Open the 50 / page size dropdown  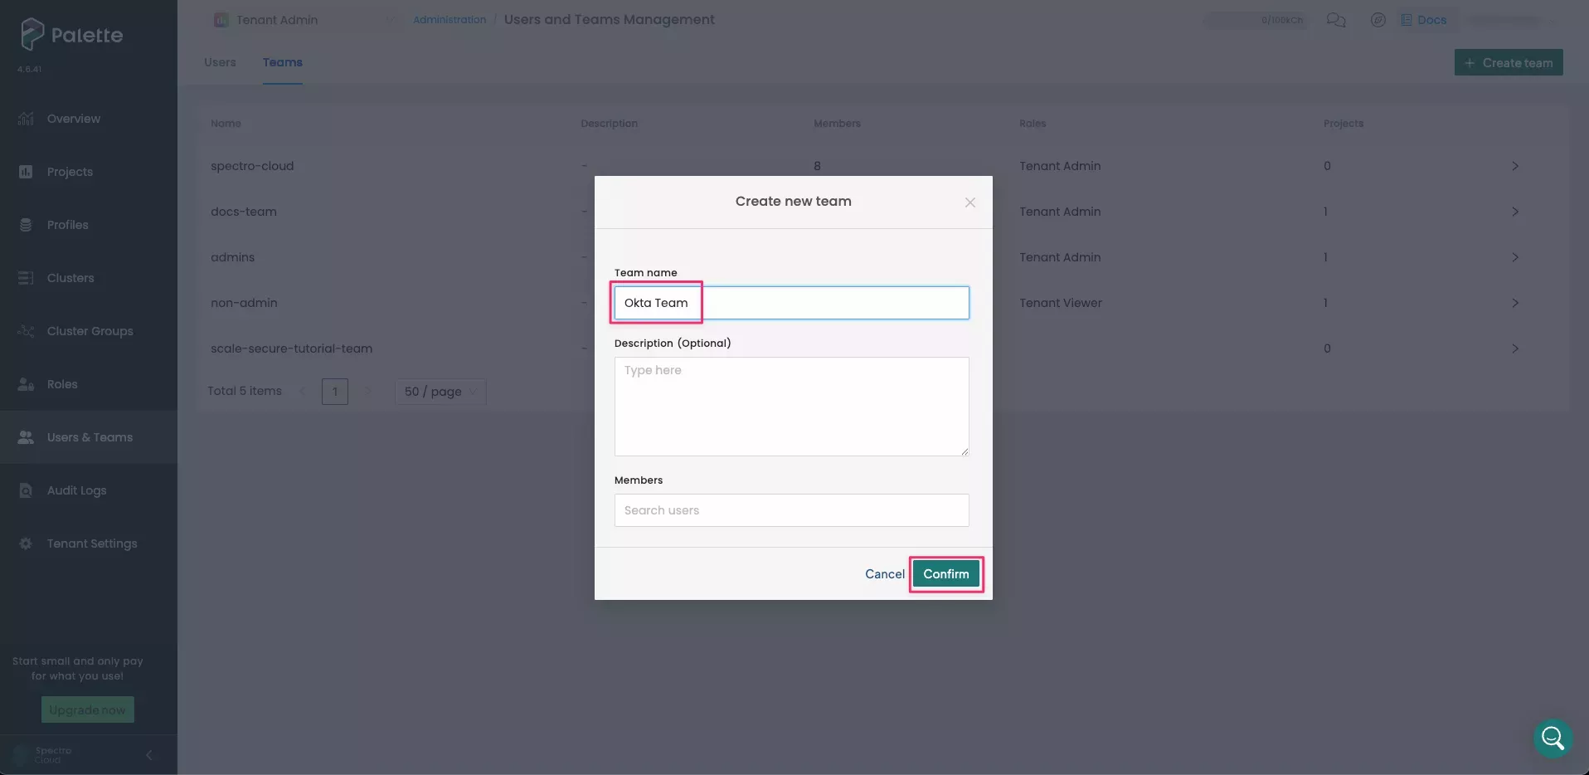coord(440,392)
